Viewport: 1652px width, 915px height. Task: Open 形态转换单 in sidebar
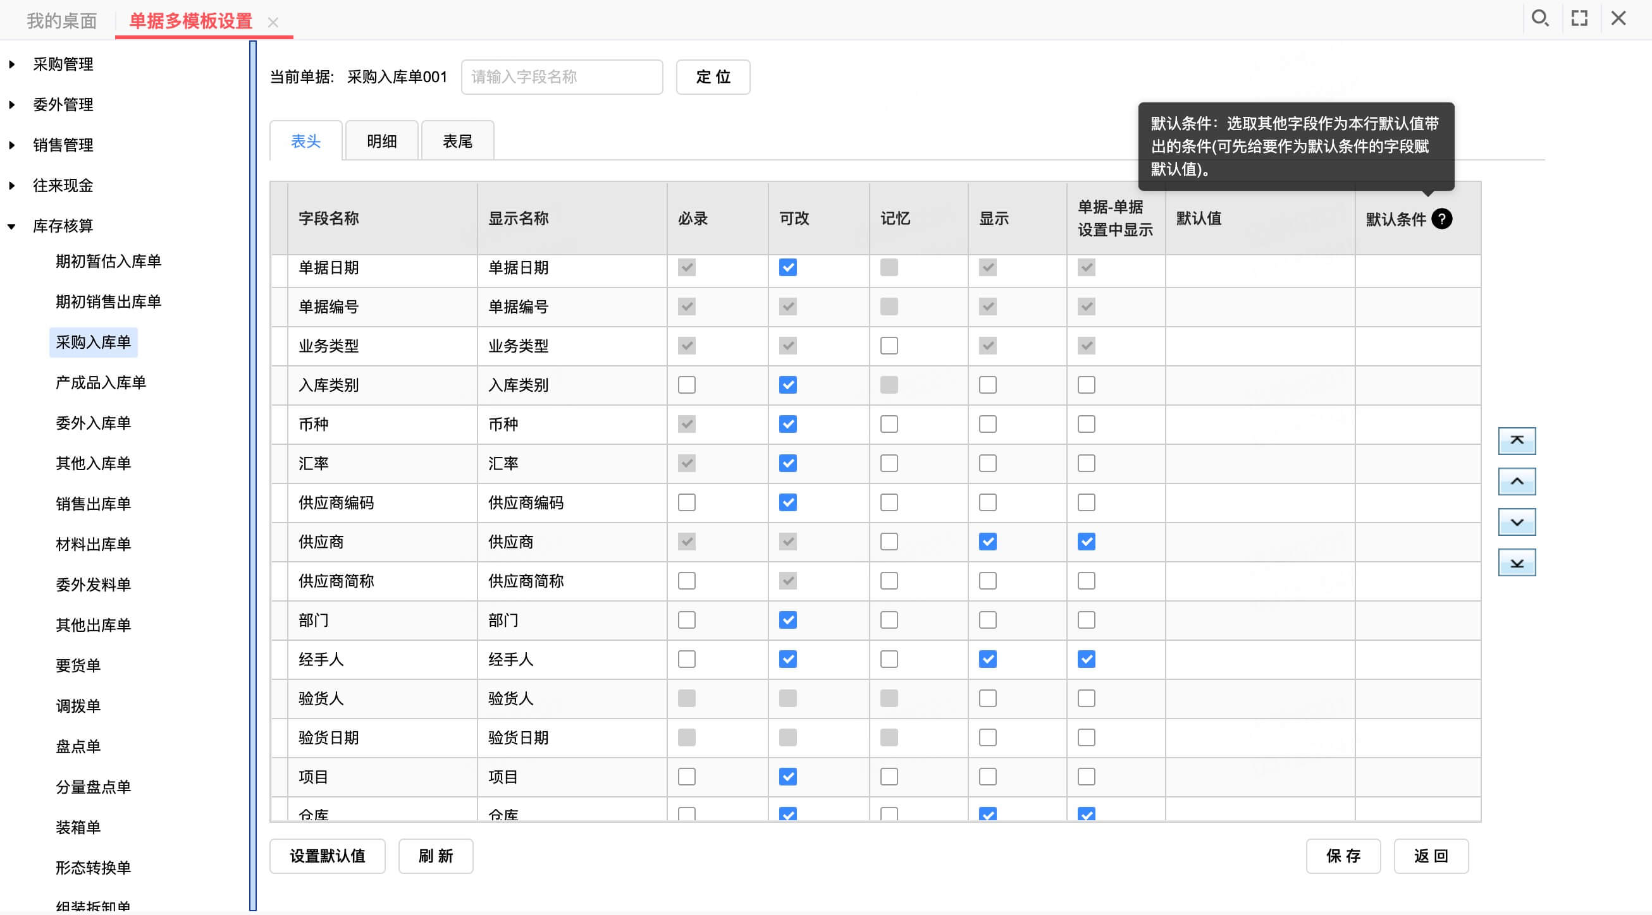[93, 868]
